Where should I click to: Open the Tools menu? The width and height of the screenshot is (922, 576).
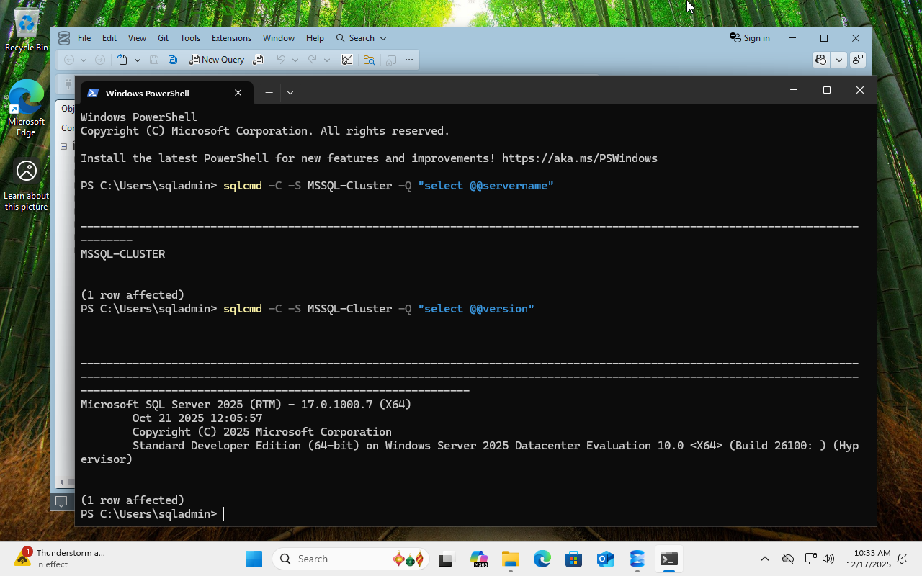coord(190,38)
